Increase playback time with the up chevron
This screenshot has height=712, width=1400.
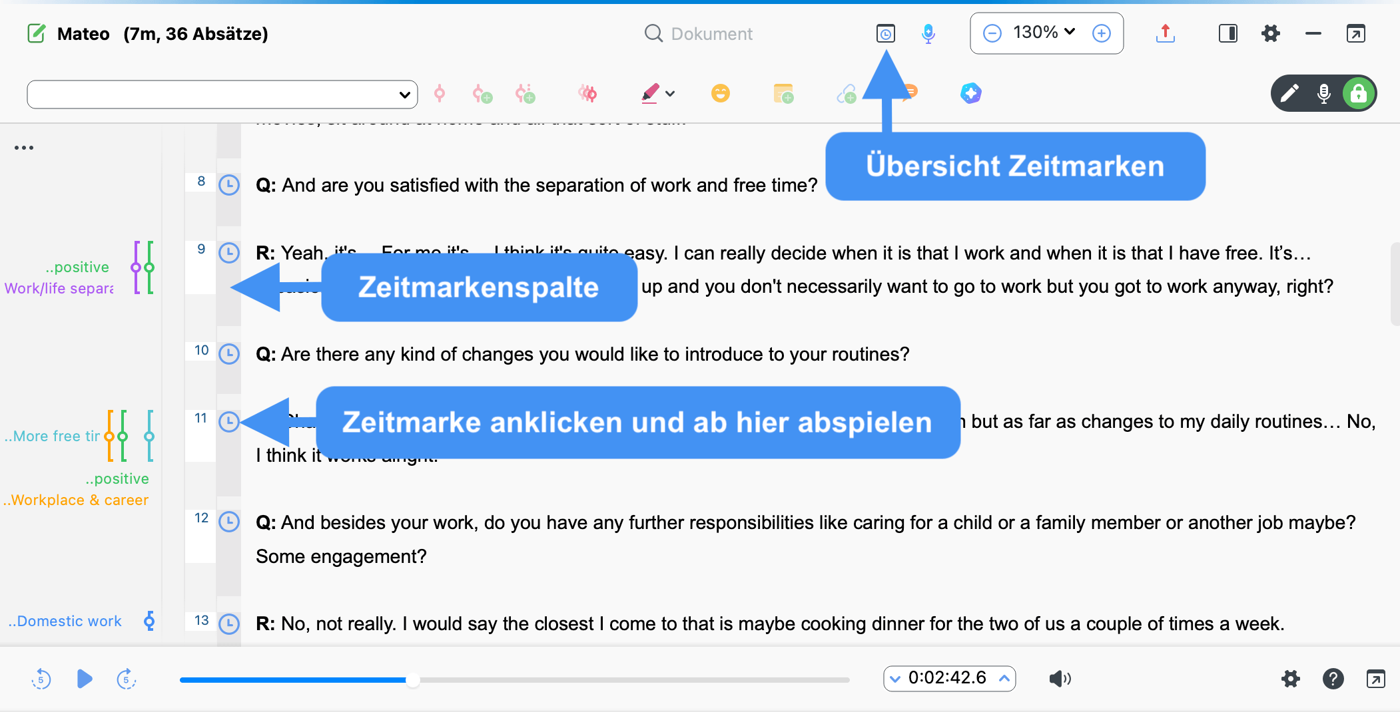[1004, 679]
